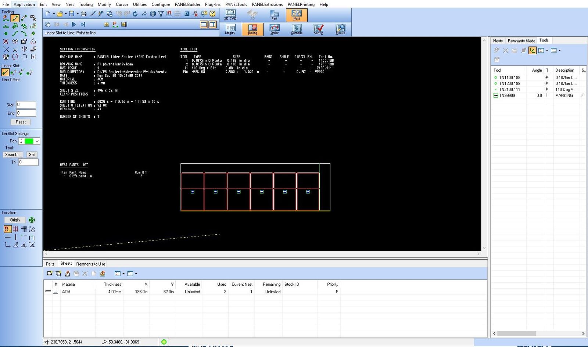The height and width of the screenshot is (347, 588).
Task: Click the blue information icon
Action: click(153, 14)
